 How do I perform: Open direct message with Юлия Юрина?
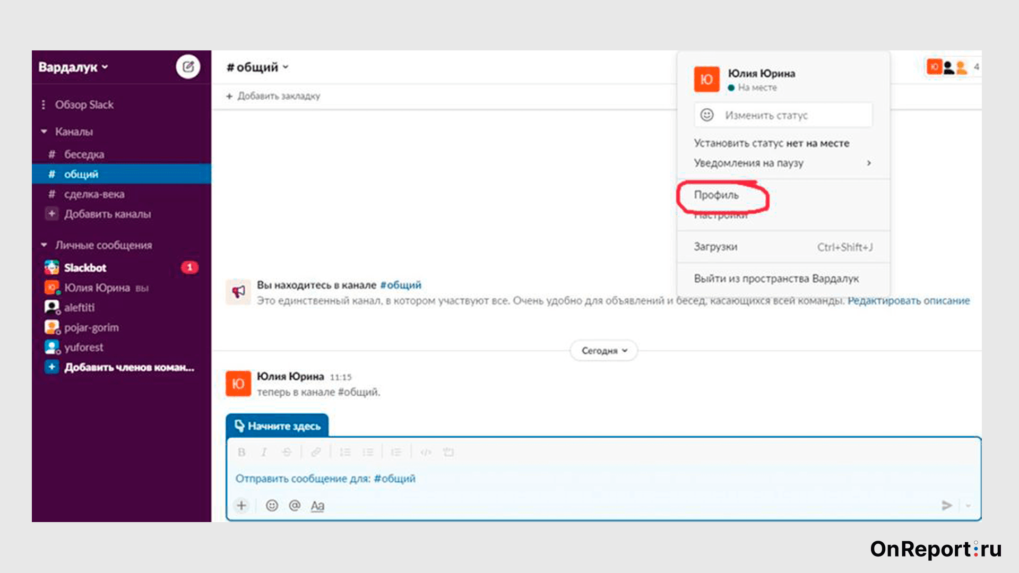click(122, 288)
